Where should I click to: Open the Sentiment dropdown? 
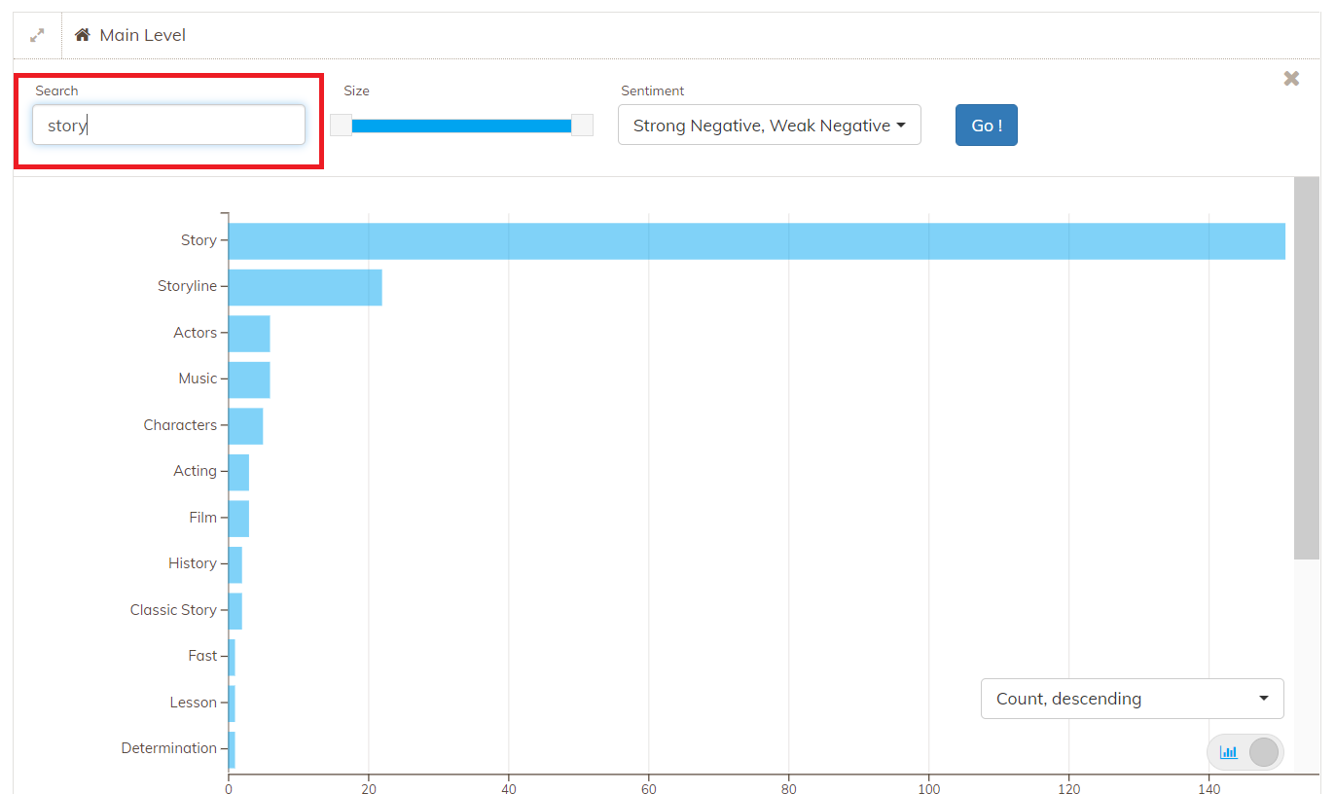click(x=770, y=126)
